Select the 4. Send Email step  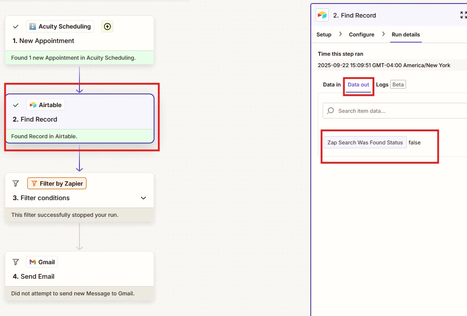pos(79,276)
